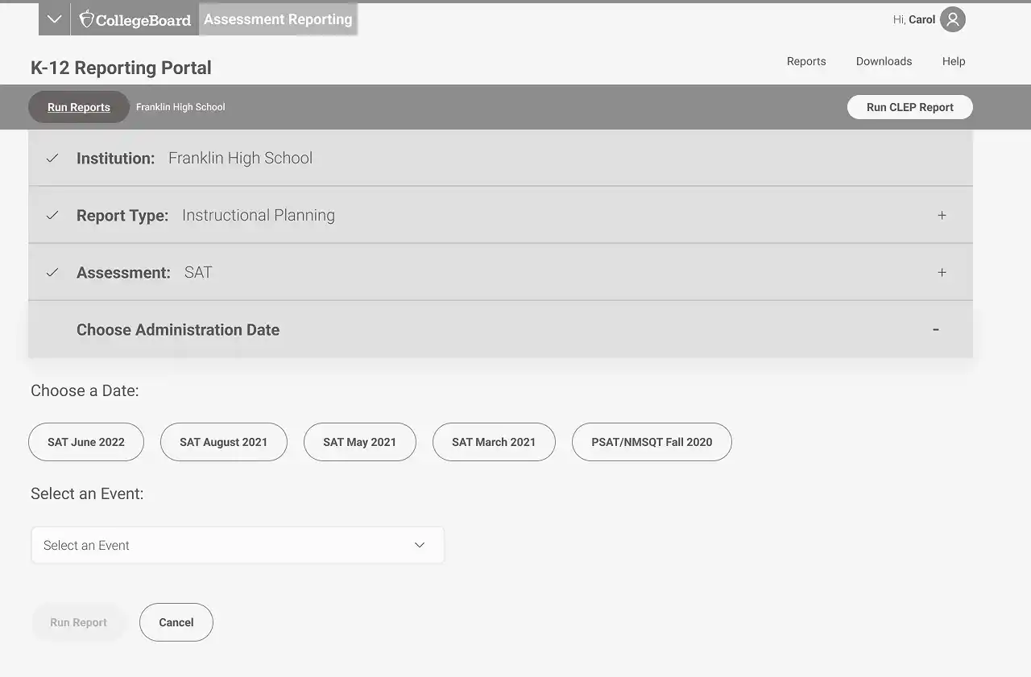Open the Reports menu

pos(806,61)
